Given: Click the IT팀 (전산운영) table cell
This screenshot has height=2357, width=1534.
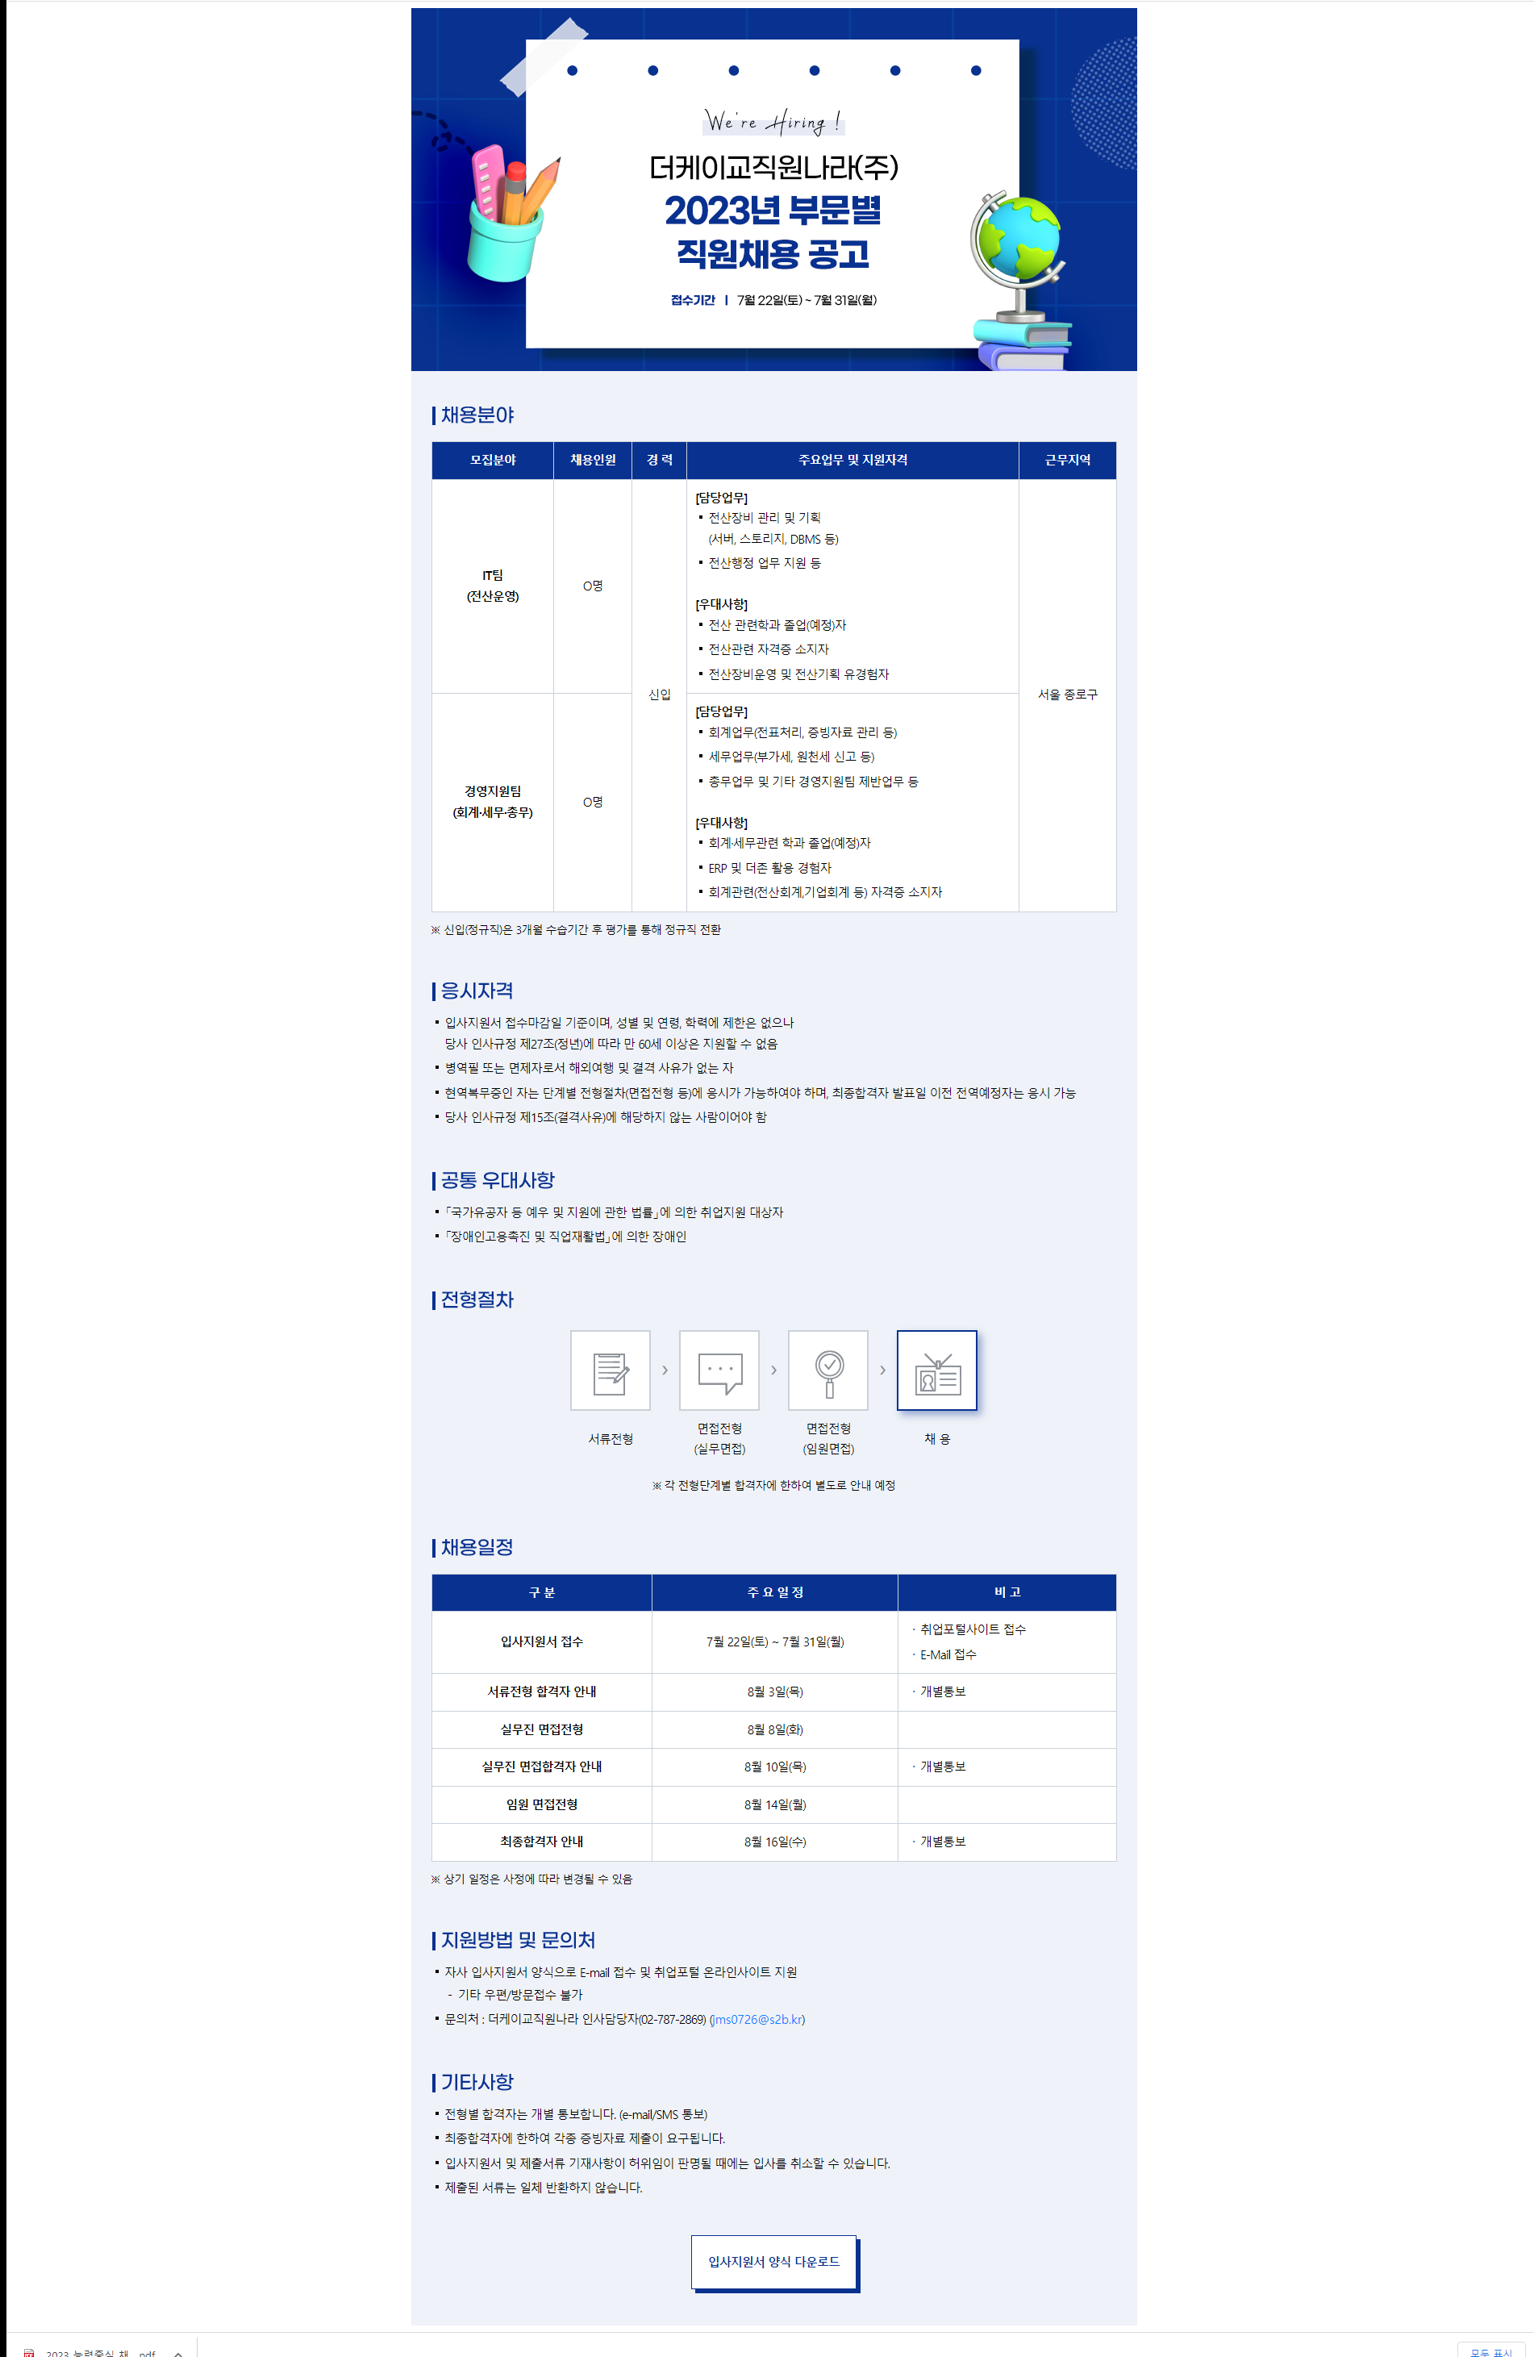Looking at the screenshot, I should tap(492, 586).
